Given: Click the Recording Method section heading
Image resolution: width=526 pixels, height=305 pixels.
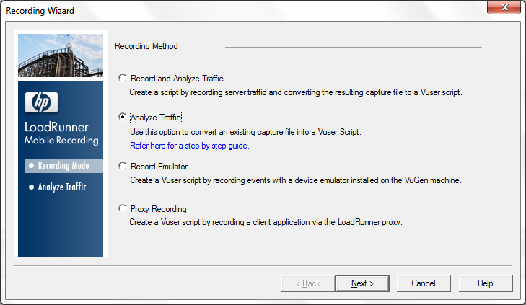Looking at the screenshot, I should tap(146, 46).
